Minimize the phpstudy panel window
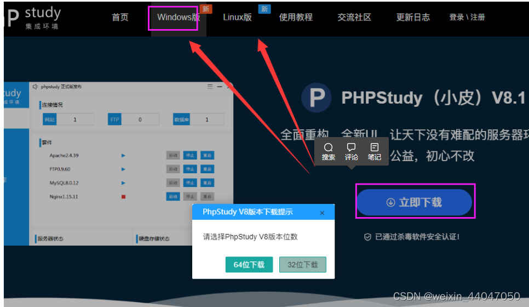 coord(220,87)
